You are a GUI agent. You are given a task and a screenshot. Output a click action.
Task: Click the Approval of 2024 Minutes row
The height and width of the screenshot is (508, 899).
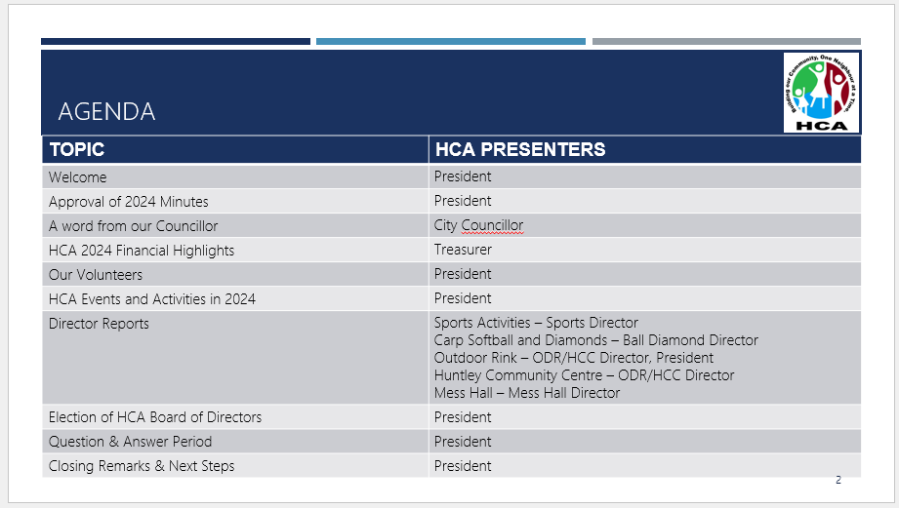click(x=129, y=202)
